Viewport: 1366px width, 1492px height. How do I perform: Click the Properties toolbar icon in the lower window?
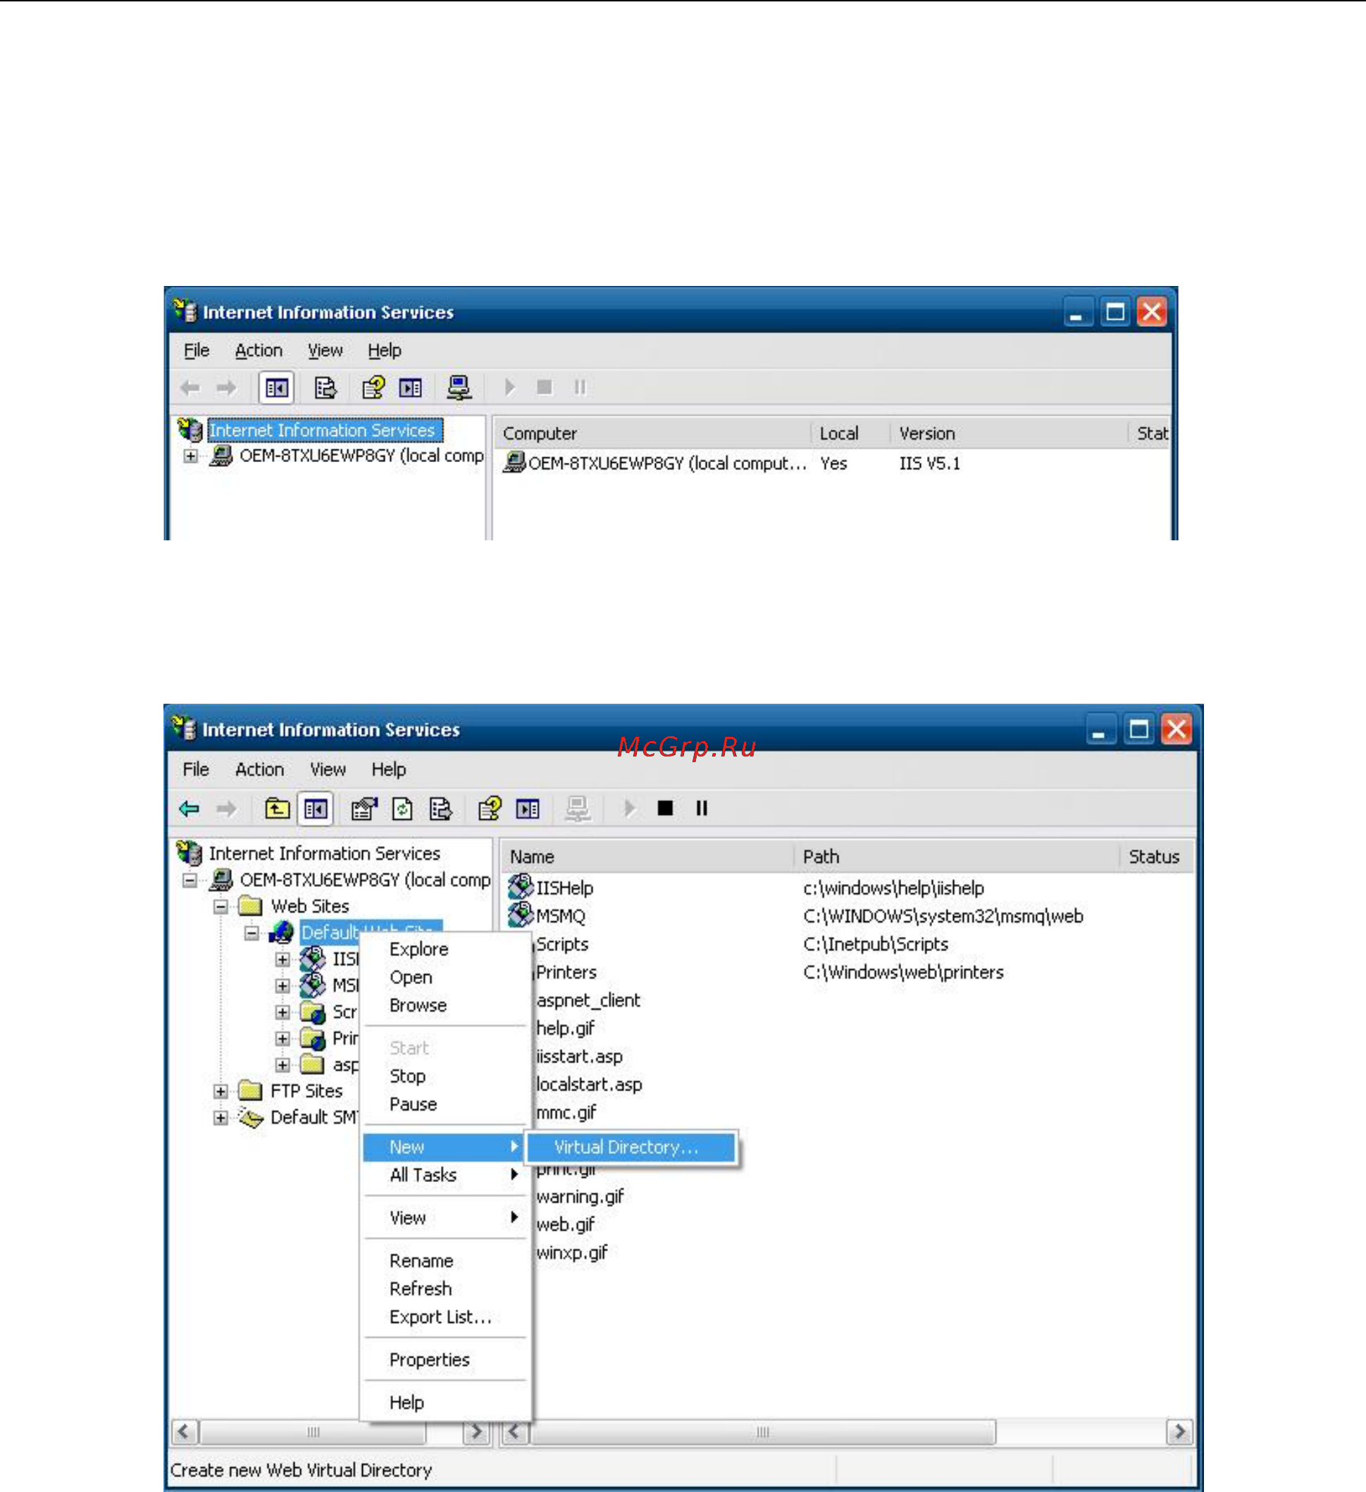click(364, 809)
